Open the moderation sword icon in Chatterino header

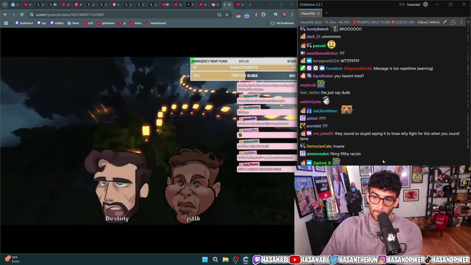pyautogui.click(x=445, y=22)
